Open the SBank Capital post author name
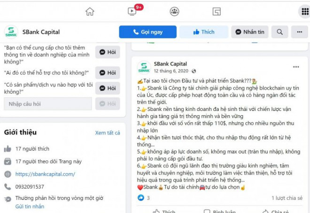 pos(170,64)
